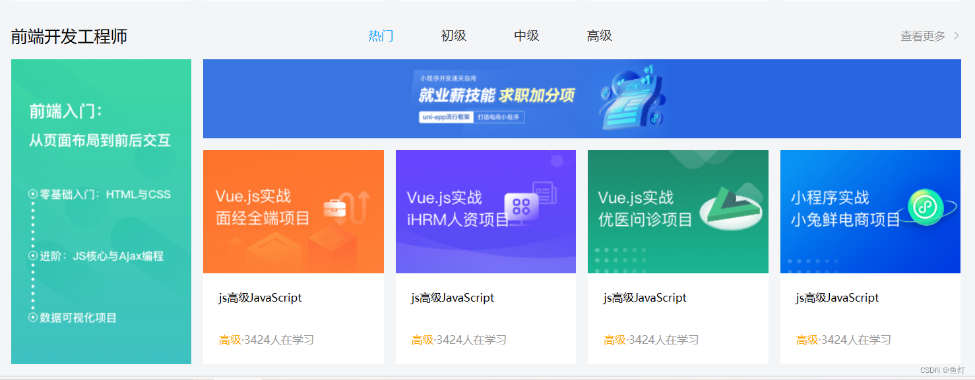
Task: Open the 查看更多 link
Action: pos(923,36)
